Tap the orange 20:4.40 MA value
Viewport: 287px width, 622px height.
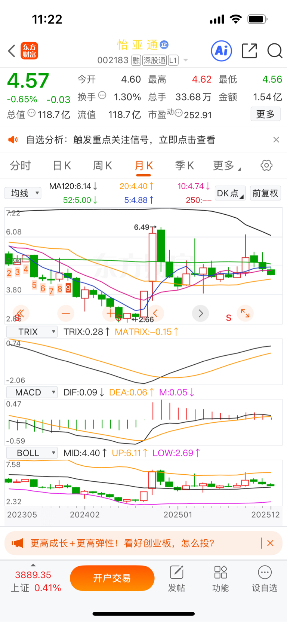coord(136,186)
